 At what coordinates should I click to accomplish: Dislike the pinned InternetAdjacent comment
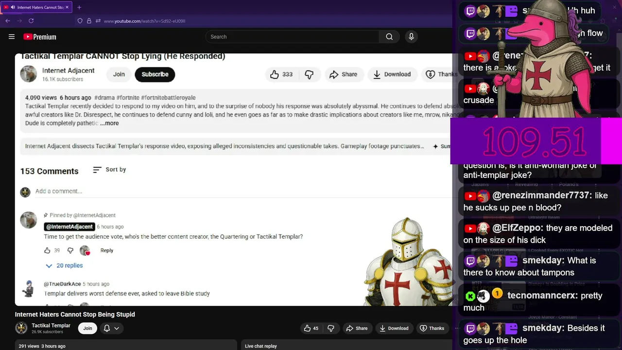pyautogui.click(x=70, y=250)
